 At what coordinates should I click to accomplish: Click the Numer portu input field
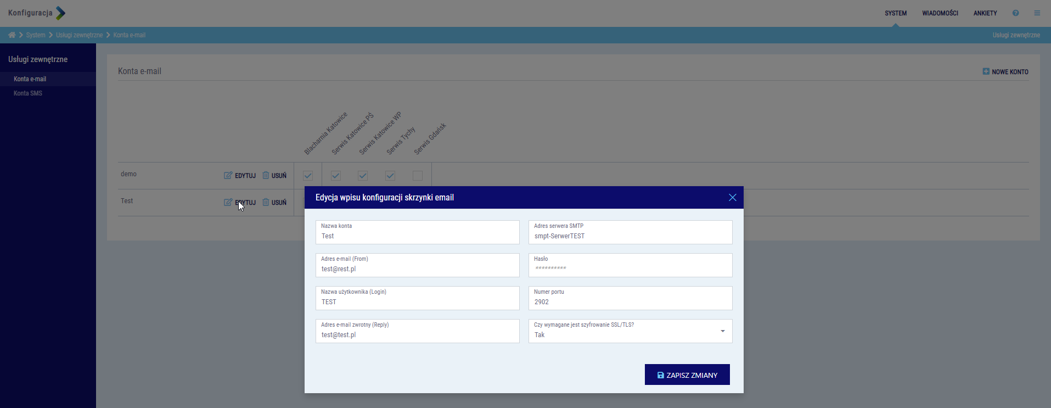pyautogui.click(x=630, y=301)
